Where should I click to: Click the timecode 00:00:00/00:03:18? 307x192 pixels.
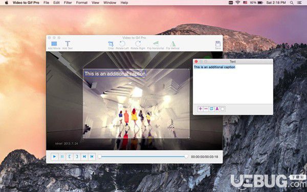pyautogui.click(x=204, y=157)
